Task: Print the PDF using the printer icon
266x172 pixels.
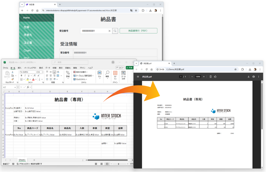Action: click(x=254, y=77)
